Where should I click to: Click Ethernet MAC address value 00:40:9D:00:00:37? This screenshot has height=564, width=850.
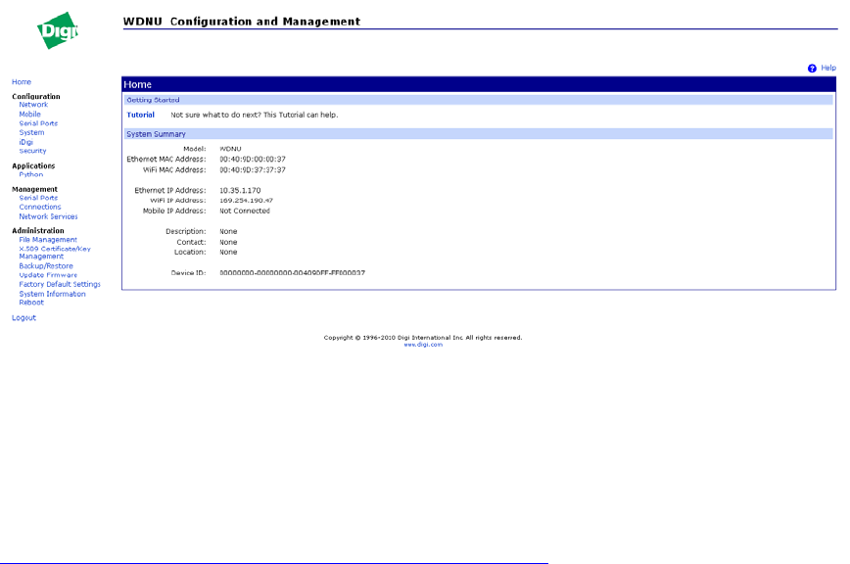click(253, 160)
